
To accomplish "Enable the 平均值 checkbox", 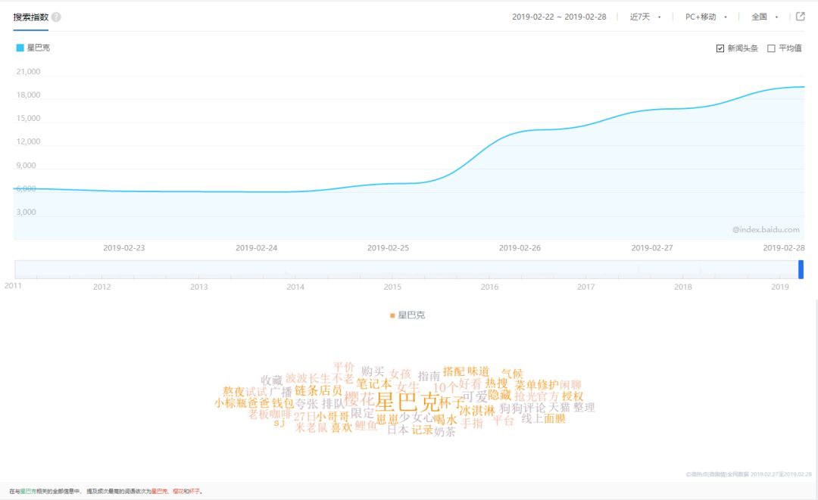I will click(x=771, y=48).
